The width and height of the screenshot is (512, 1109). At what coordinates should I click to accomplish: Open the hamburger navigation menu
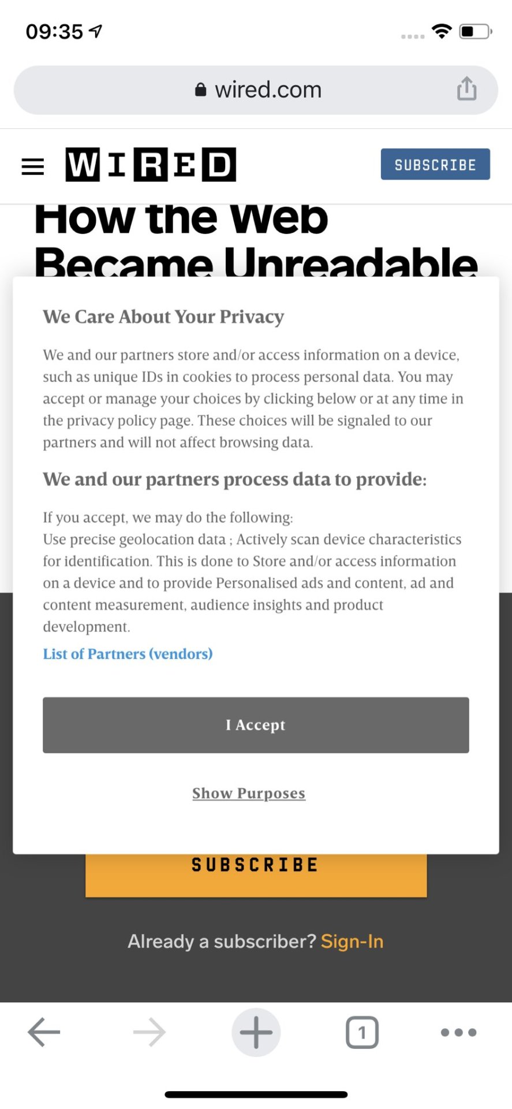pyautogui.click(x=33, y=166)
